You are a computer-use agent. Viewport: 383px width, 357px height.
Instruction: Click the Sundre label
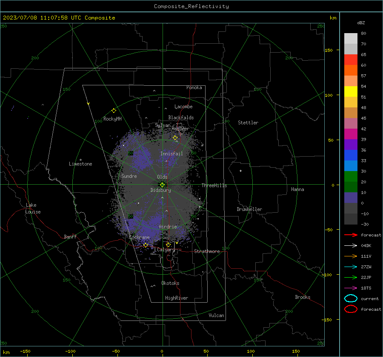129,176
